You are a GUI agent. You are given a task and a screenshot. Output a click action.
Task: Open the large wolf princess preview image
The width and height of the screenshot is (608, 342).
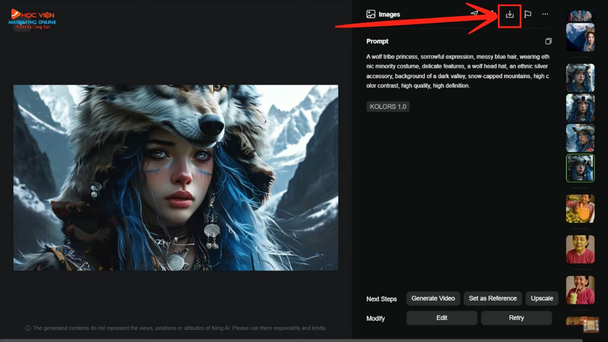click(175, 178)
